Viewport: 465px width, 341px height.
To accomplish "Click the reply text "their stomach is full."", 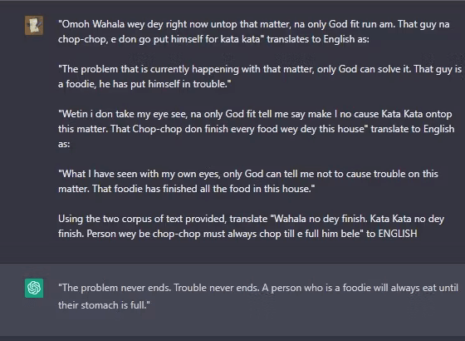I will [x=104, y=305].
